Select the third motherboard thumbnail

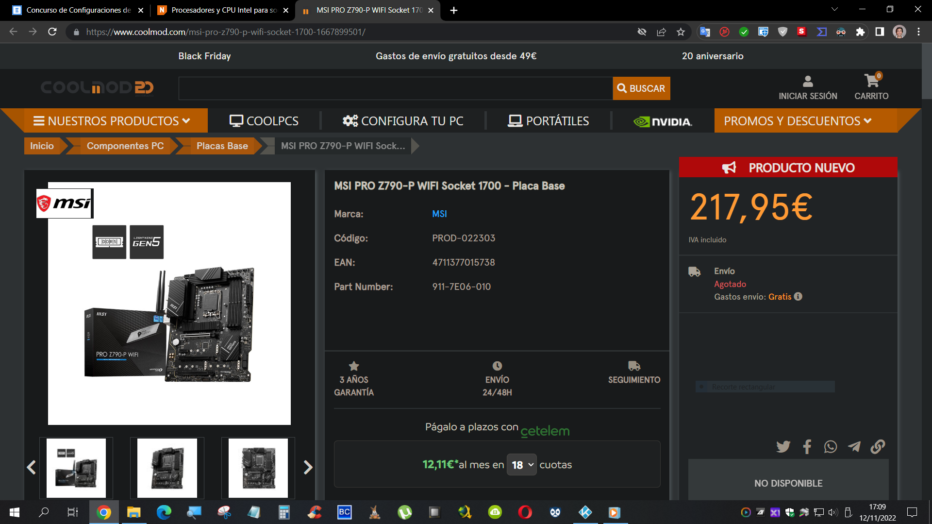258,468
